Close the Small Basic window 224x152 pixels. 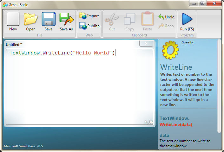click(214, 3)
